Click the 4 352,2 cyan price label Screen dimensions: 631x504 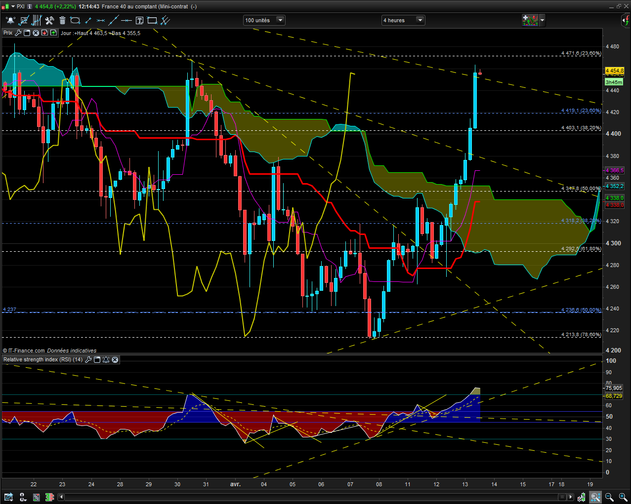[615, 186]
